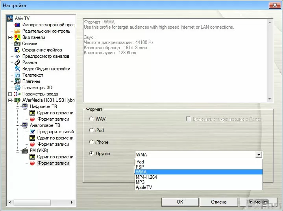The height and width of the screenshot is (211, 283).
Task: Click the WMA format dropdown arrow
Action: 258,155
